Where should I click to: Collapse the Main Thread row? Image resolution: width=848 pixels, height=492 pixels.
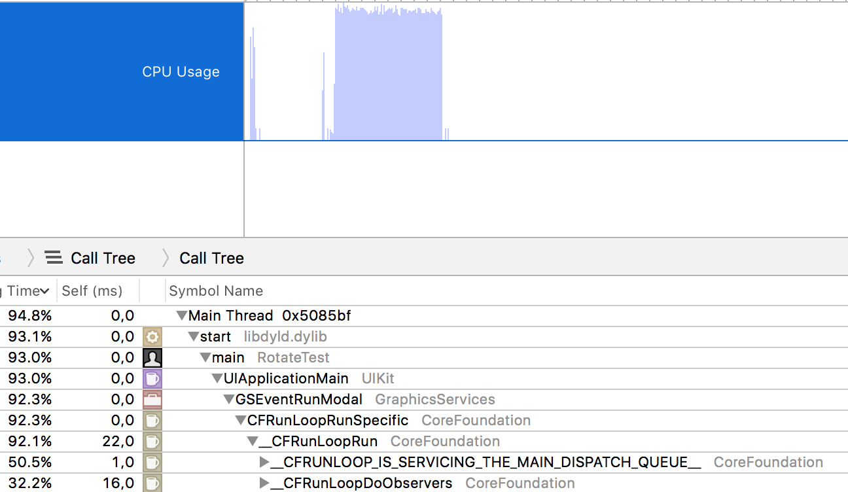pos(181,316)
